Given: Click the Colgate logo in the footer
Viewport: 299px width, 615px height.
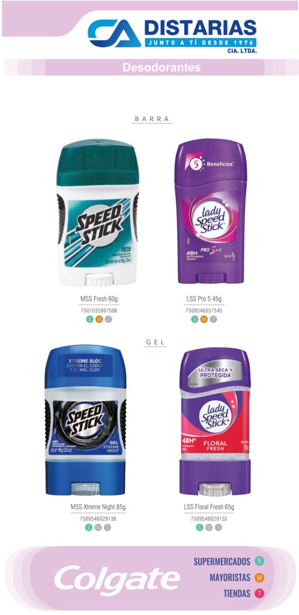Looking at the screenshot, I should coord(117,578).
